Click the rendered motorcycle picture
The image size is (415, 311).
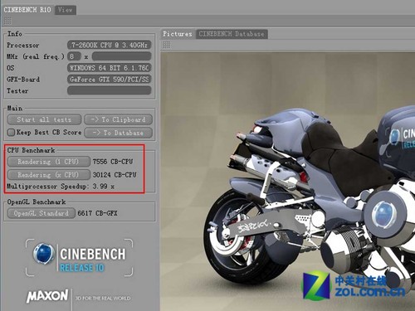(x=288, y=182)
